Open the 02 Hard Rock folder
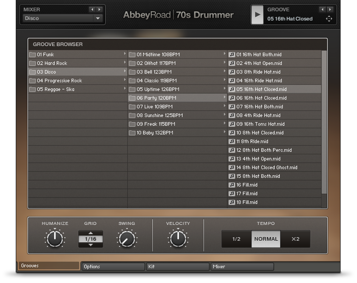The width and height of the screenshot is (357, 283). point(78,63)
